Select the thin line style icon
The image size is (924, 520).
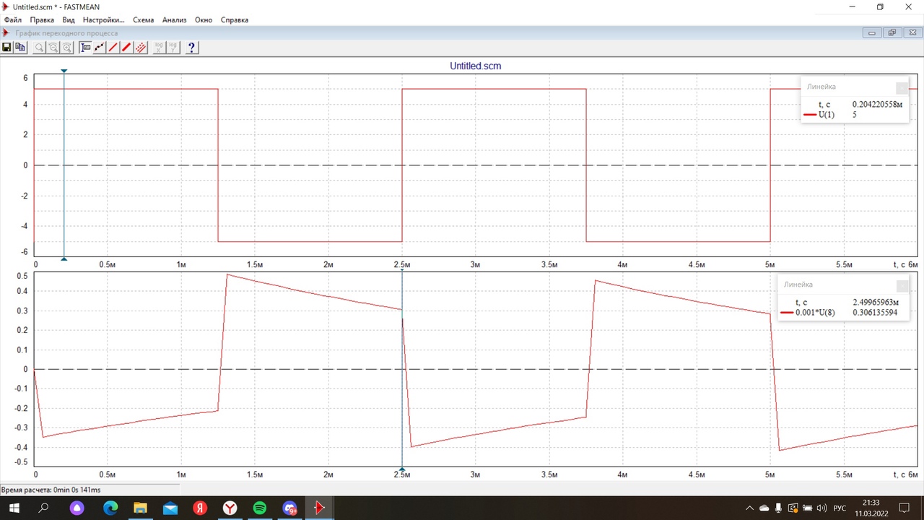(x=113, y=48)
